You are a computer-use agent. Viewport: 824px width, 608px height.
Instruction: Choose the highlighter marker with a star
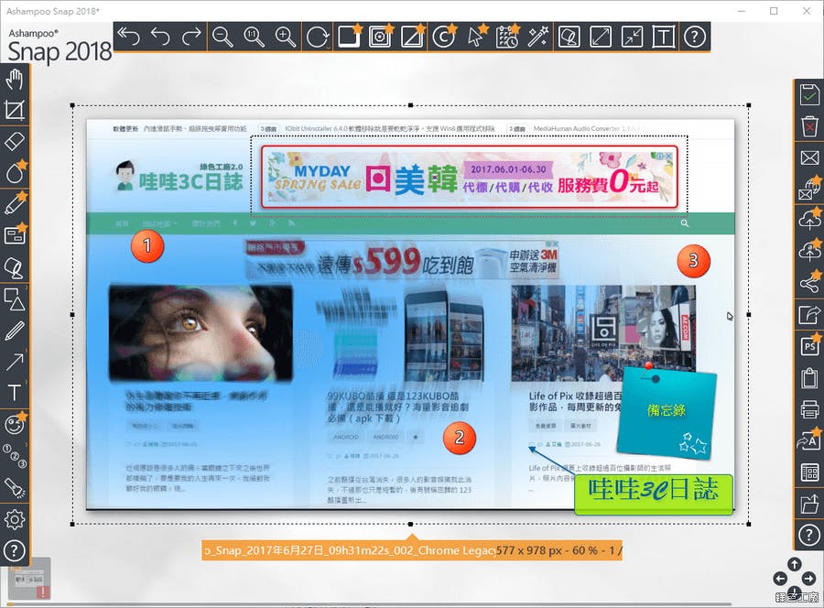14,204
